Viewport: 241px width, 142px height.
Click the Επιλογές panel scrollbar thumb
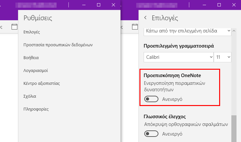click(x=234, y=129)
